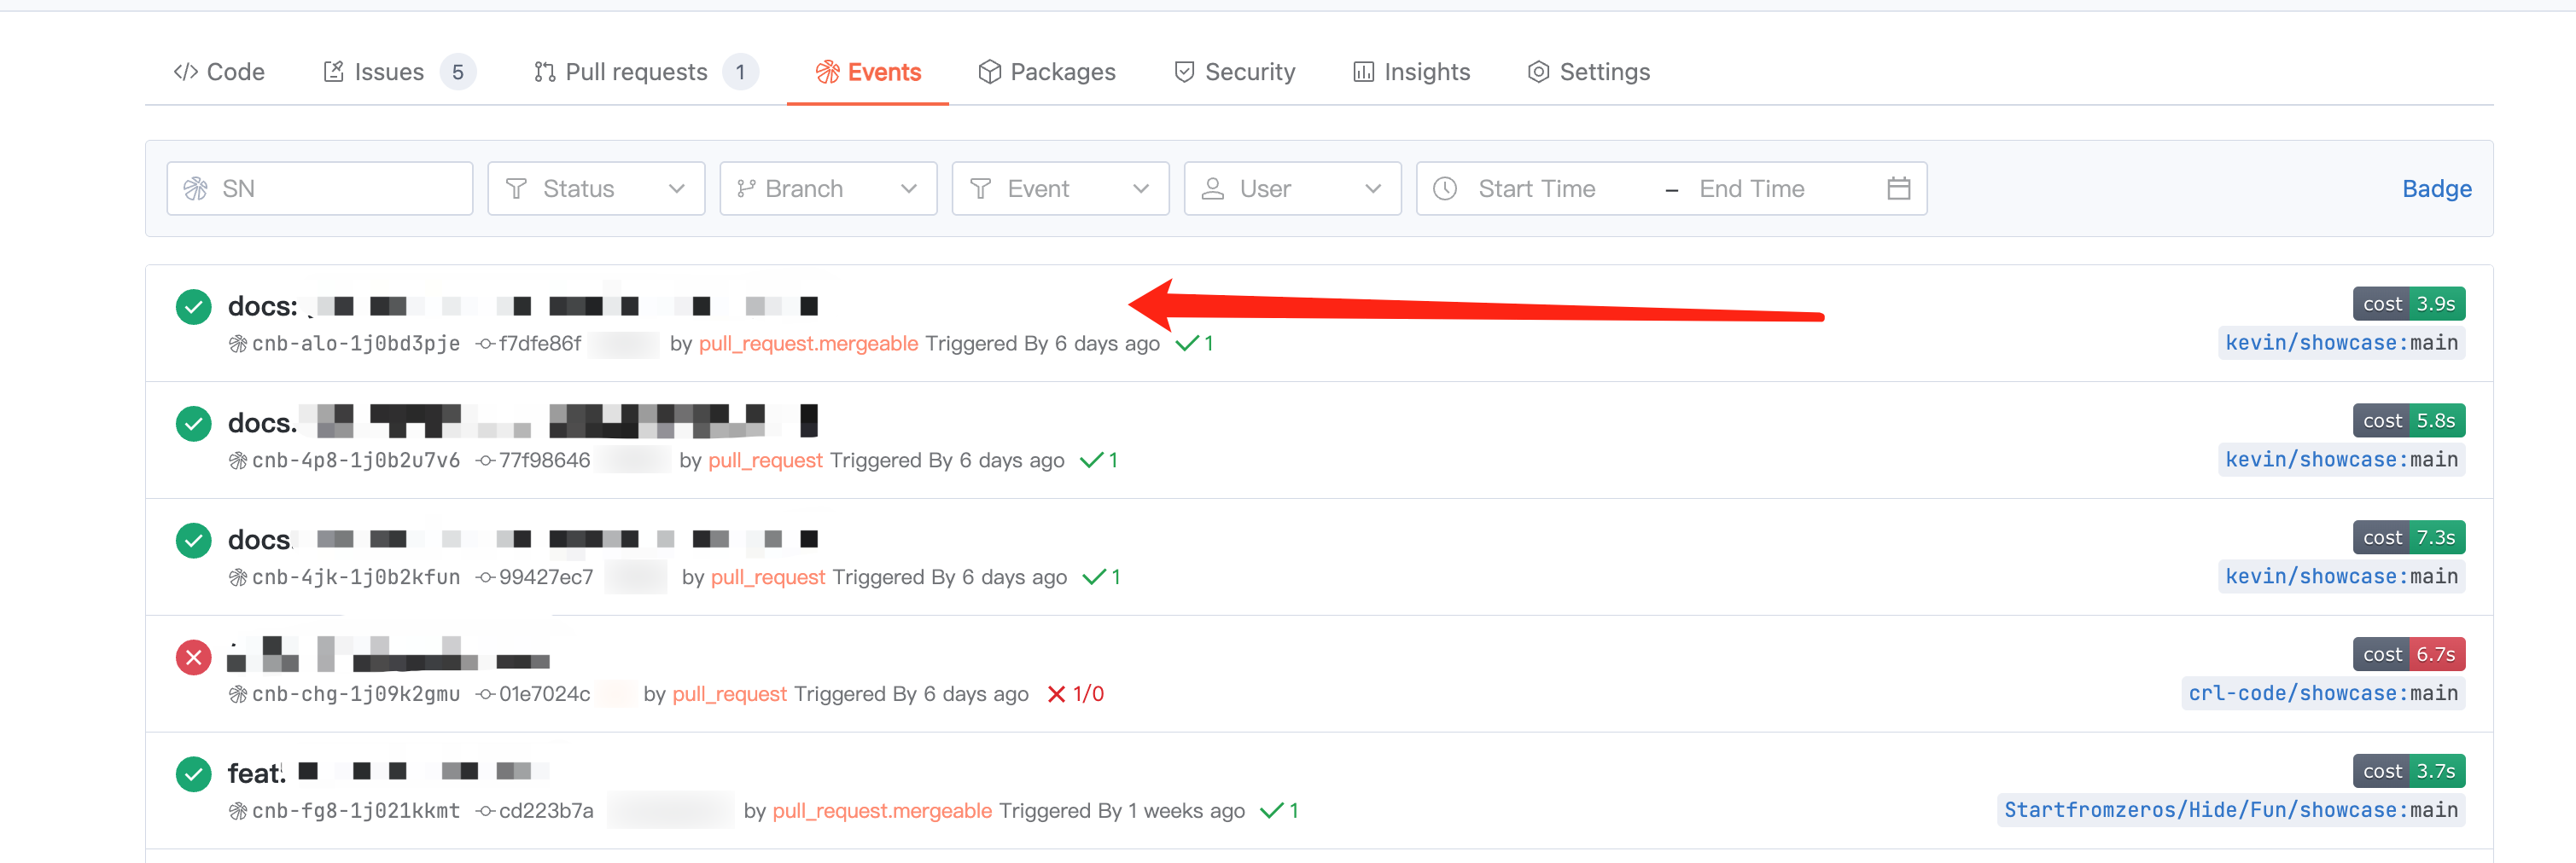Go to the Pull requests tab
Image resolution: width=2576 pixels, height=863 pixels.
(636, 72)
